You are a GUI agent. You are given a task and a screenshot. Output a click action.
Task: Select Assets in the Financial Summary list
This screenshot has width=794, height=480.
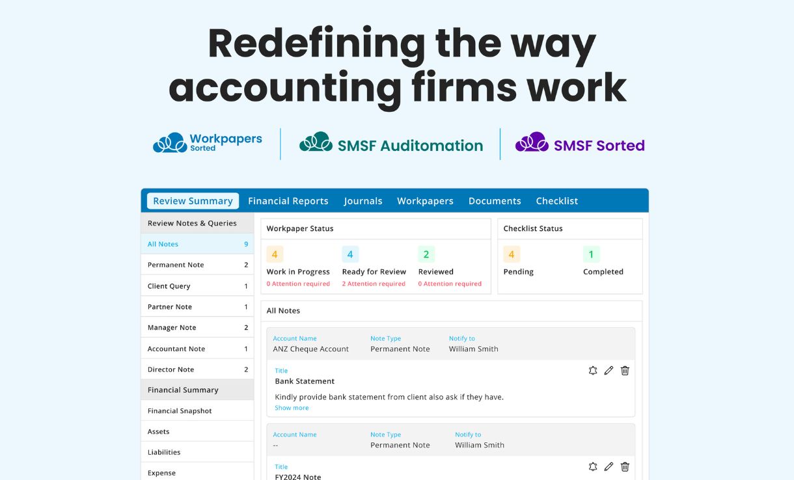click(x=197, y=432)
